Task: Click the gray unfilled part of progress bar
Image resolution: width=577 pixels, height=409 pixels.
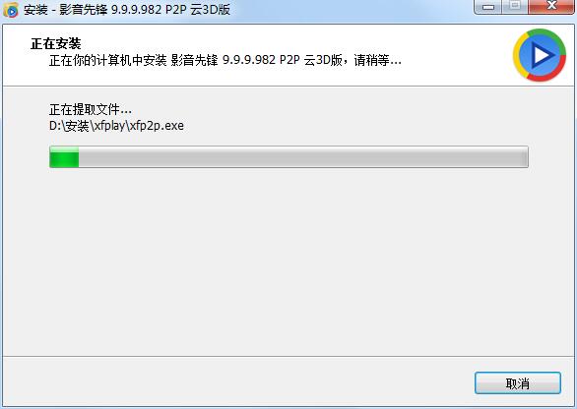Action: click(x=303, y=157)
